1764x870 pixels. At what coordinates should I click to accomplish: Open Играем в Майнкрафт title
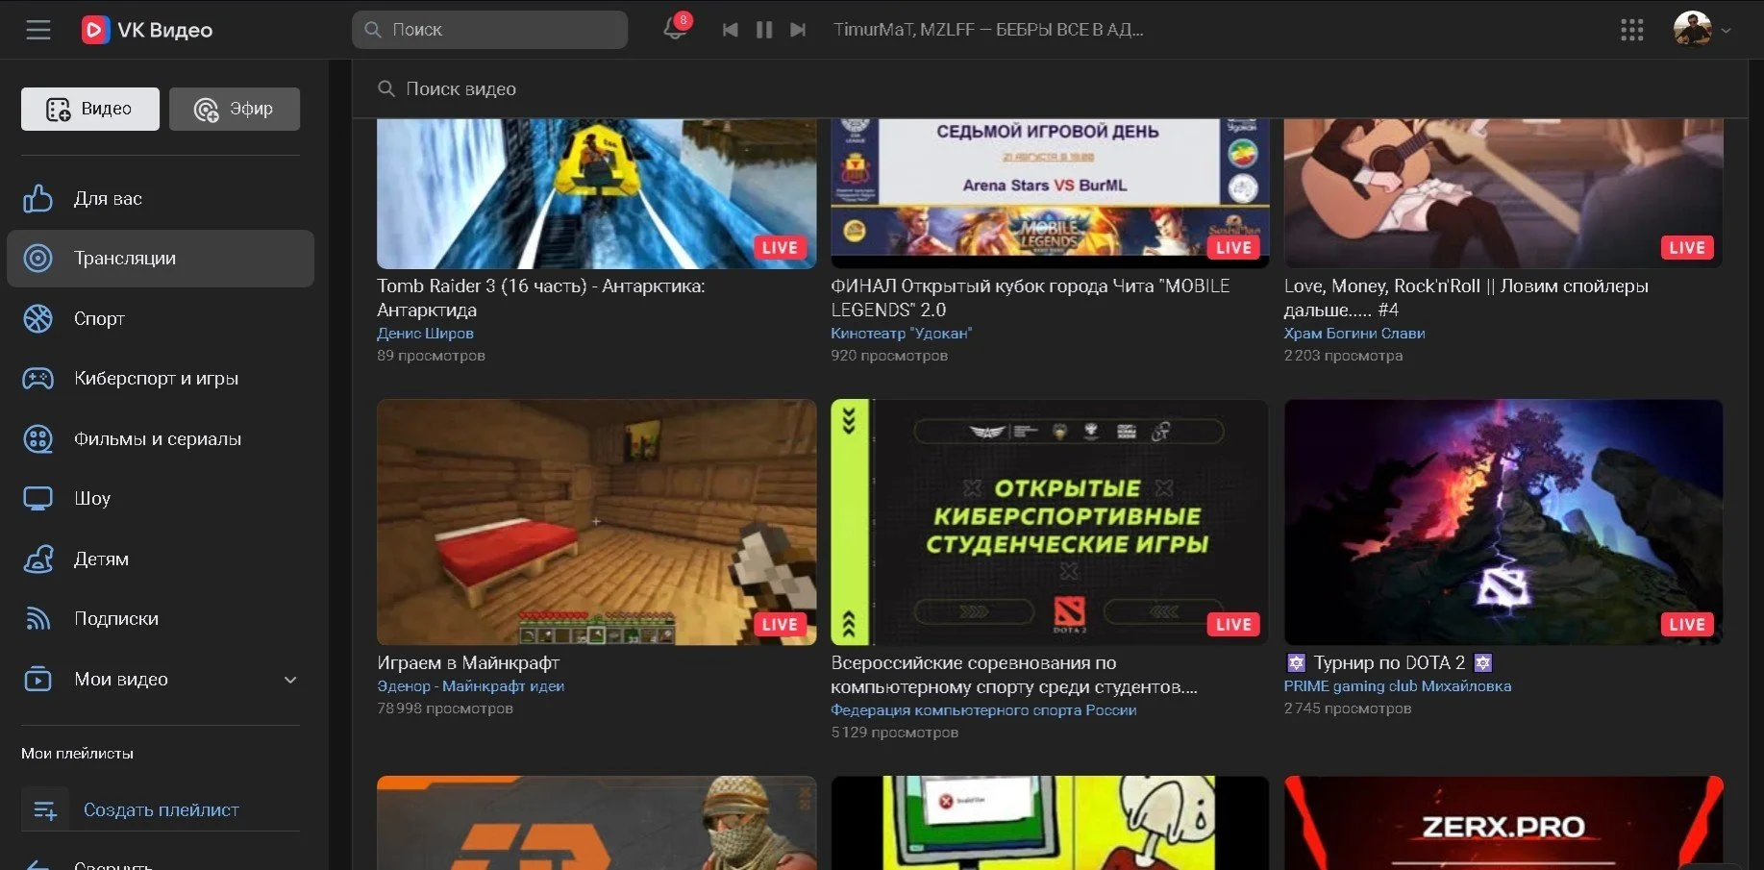point(468,662)
